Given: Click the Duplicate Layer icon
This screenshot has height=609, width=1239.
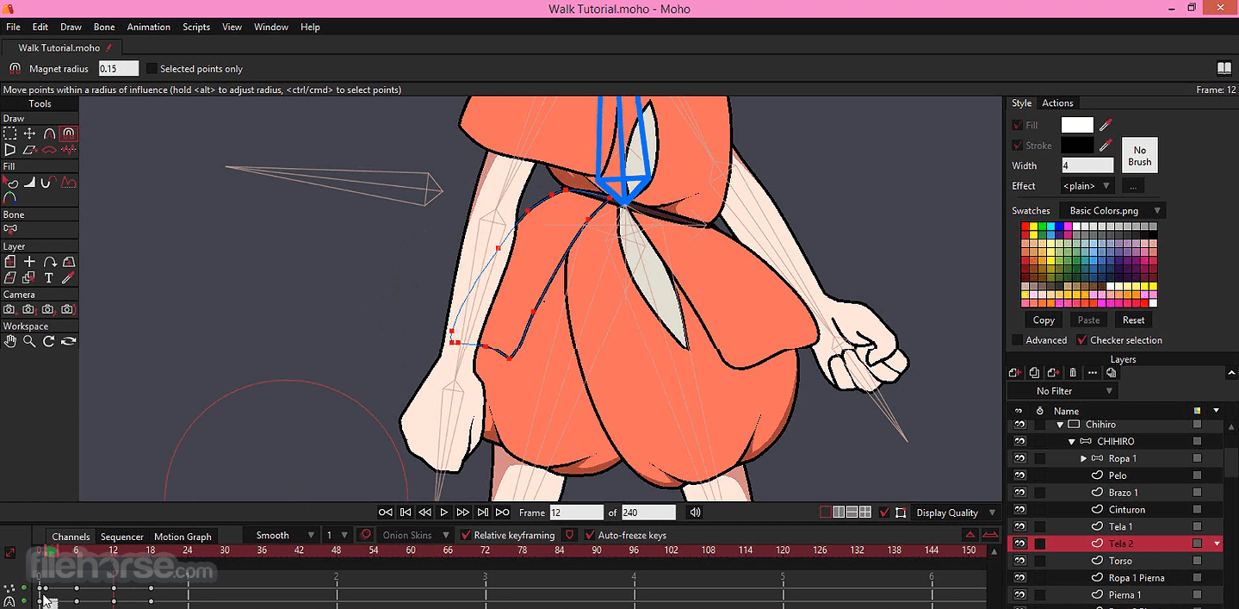Looking at the screenshot, I should pyautogui.click(x=1034, y=373).
